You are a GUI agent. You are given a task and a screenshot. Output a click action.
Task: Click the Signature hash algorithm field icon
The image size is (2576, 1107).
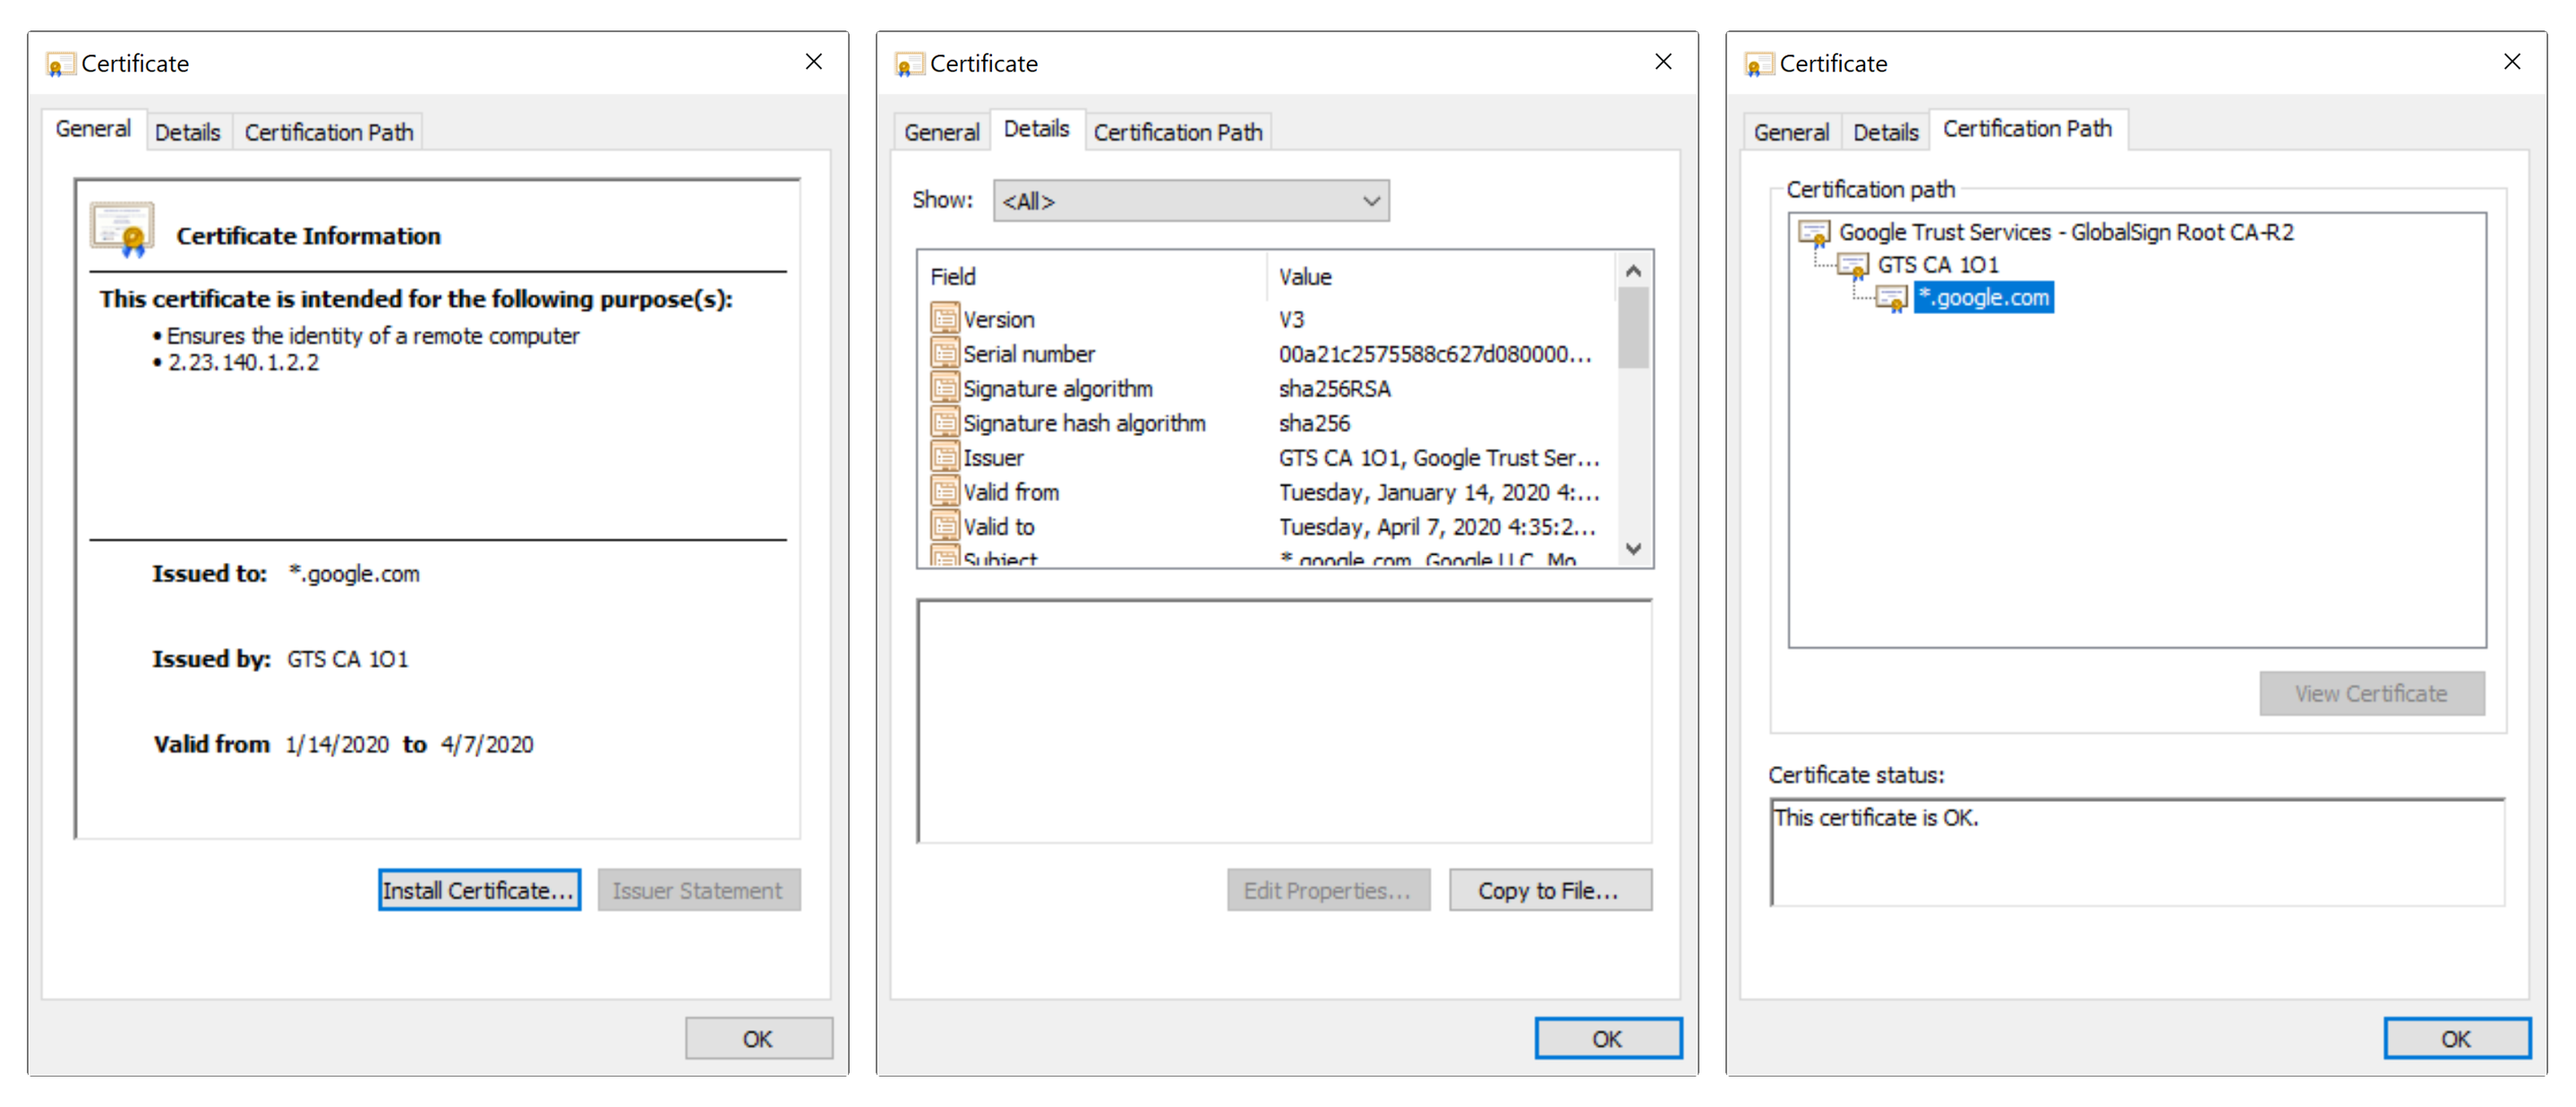pos(944,422)
